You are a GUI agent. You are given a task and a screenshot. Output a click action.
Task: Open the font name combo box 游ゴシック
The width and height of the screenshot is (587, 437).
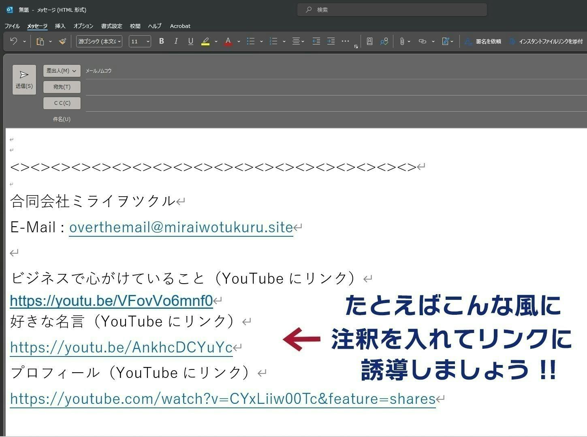(x=99, y=41)
